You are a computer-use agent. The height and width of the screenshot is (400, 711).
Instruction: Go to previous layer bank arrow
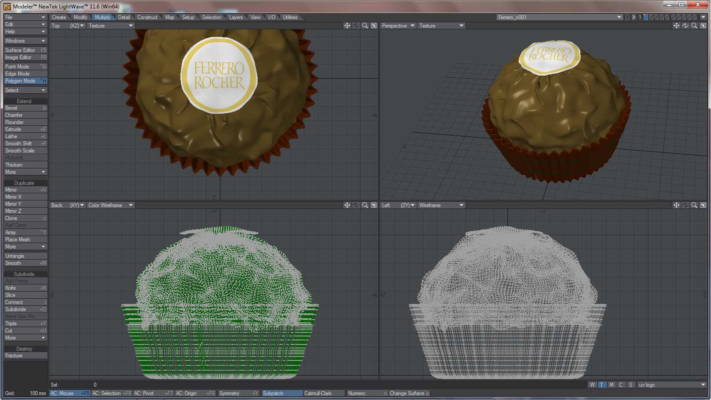[x=627, y=17]
